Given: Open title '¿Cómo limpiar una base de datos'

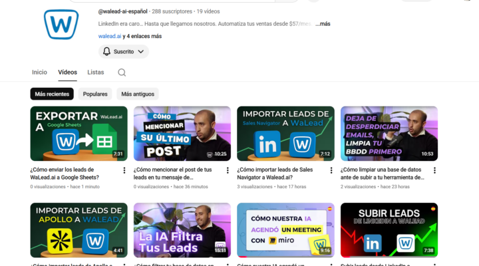Looking at the screenshot, I should (383, 174).
